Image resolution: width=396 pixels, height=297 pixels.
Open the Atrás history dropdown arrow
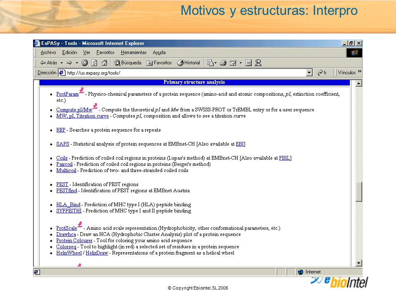point(61,63)
